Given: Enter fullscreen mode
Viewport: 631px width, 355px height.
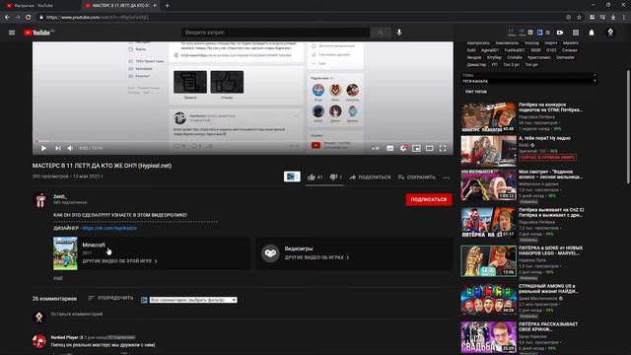Looking at the screenshot, I should click(443, 148).
